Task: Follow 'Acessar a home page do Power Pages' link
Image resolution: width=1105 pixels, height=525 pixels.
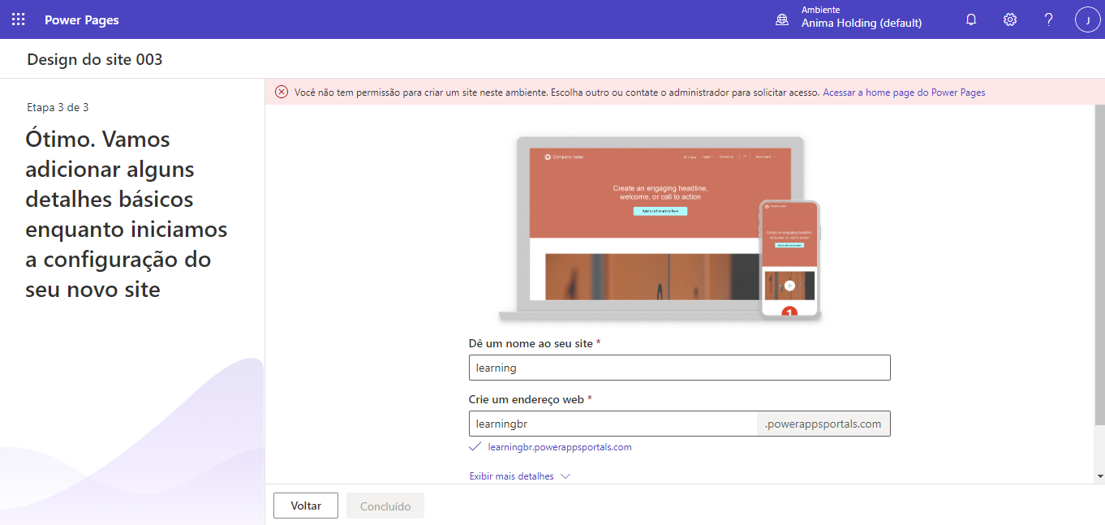Action: click(x=904, y=93)
